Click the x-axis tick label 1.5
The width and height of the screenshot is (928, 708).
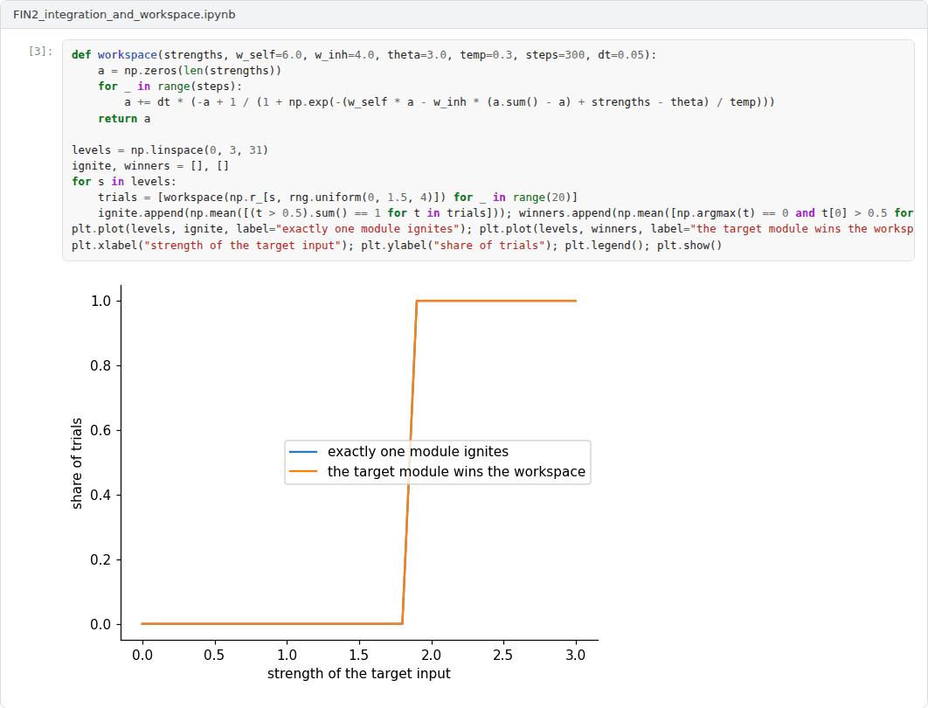tap(358, 656)
